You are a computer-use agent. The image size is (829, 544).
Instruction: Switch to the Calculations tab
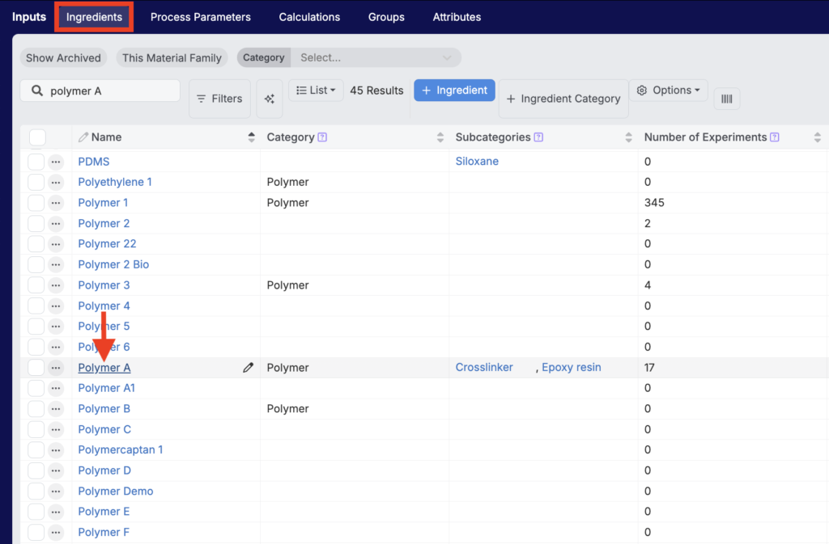click(309, 17)
